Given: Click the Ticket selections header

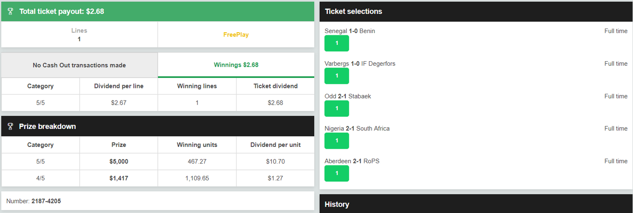Looking at the screenshot, I should click(x=476, y=11).
